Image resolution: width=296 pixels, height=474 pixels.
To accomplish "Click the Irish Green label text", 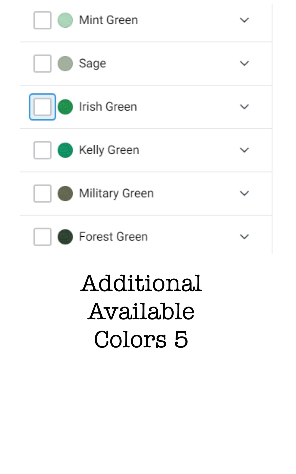I will point(108,107).
